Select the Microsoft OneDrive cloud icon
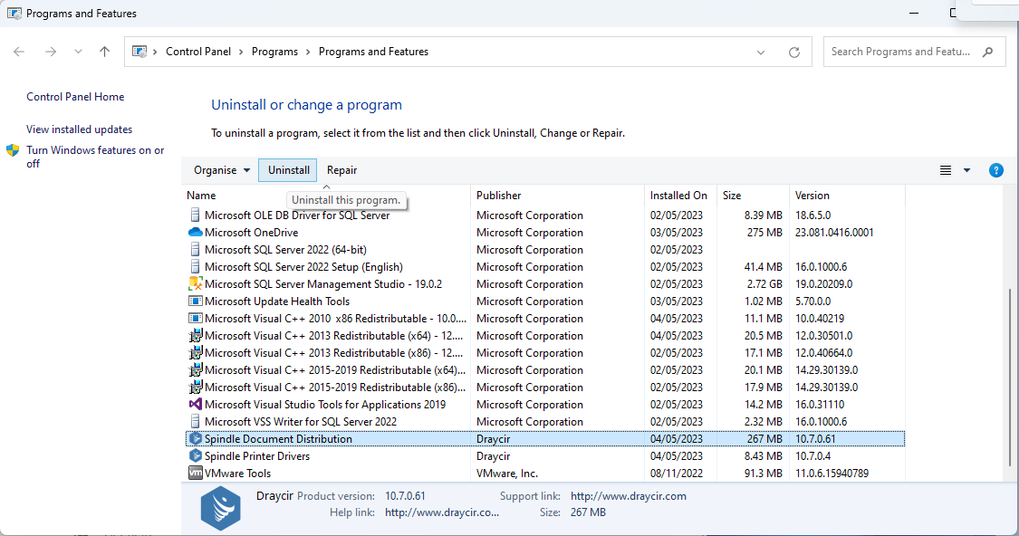This screenshot has height=536, width=1019. pos(195,232)
